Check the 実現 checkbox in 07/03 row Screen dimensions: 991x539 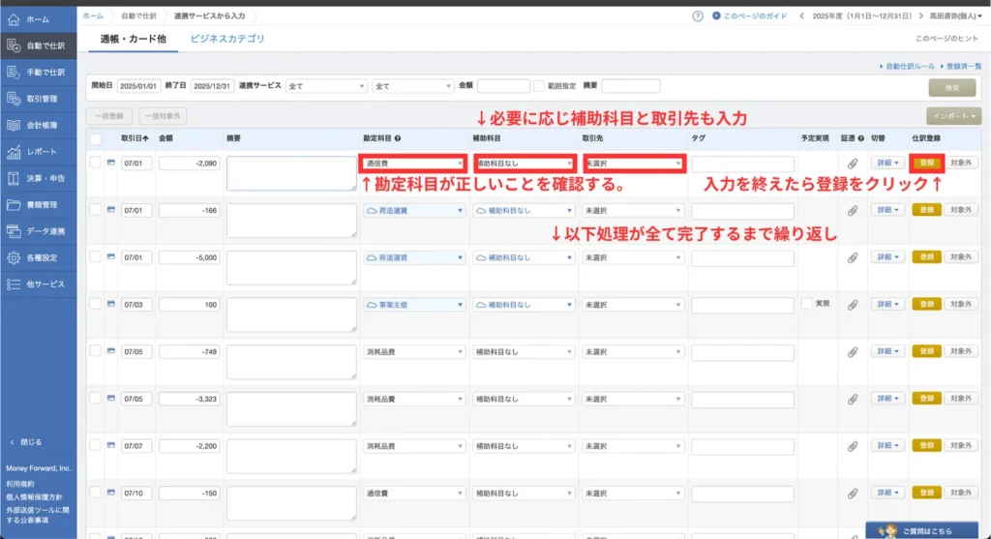[x=806, y=303]
